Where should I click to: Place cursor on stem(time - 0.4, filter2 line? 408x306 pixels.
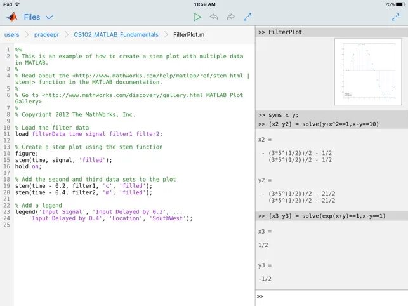84,192
